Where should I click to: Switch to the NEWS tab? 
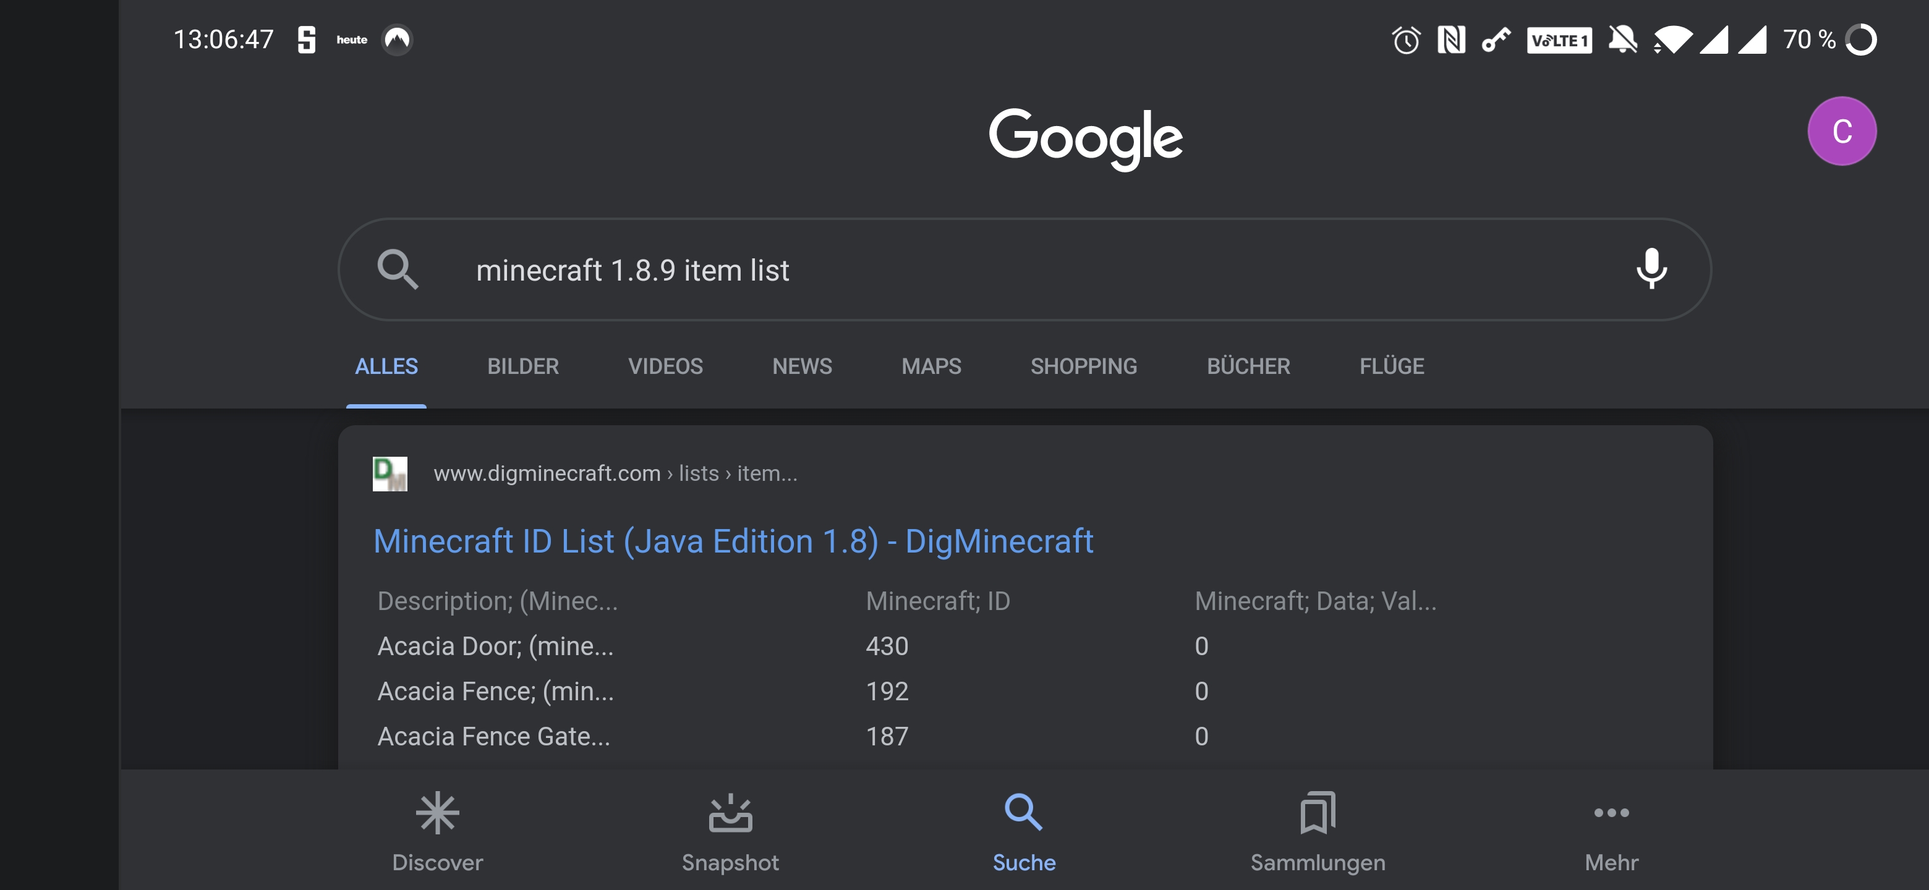click(x=802, y=367)
